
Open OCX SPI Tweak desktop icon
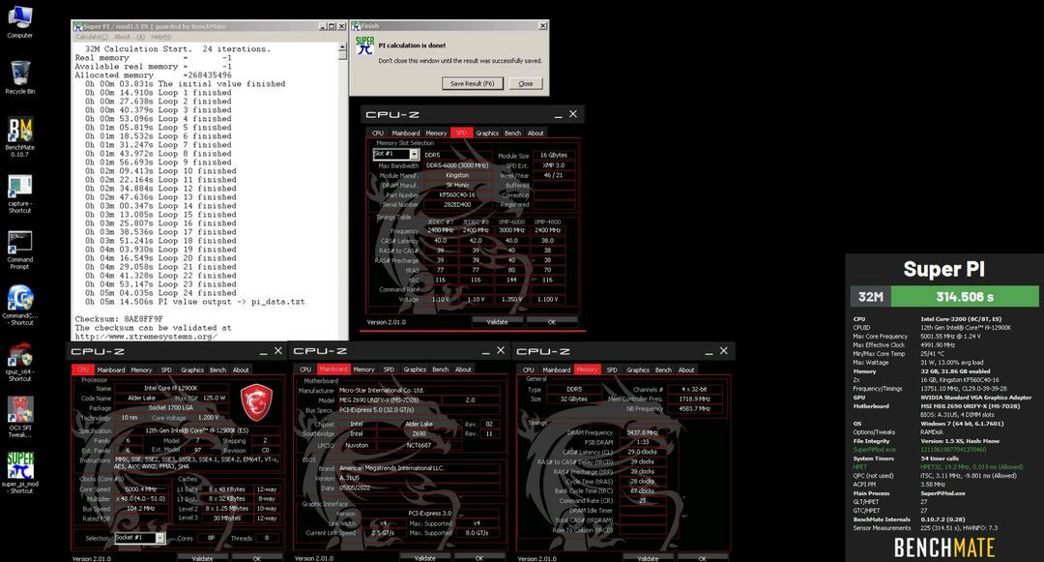coord(19,417)
